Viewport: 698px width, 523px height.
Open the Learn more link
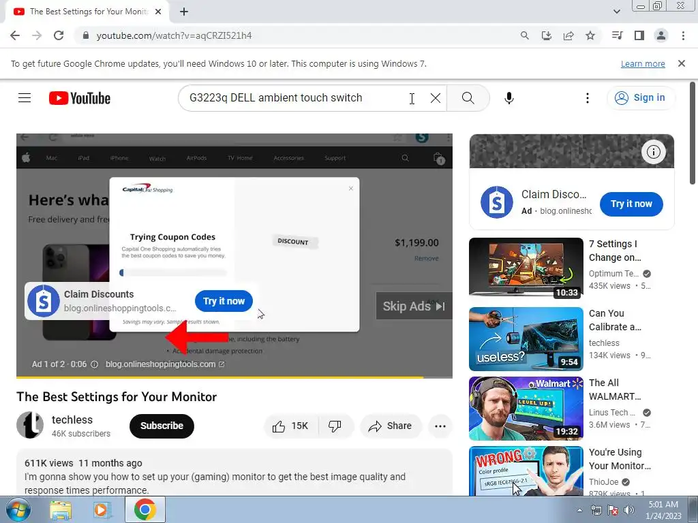643,63
